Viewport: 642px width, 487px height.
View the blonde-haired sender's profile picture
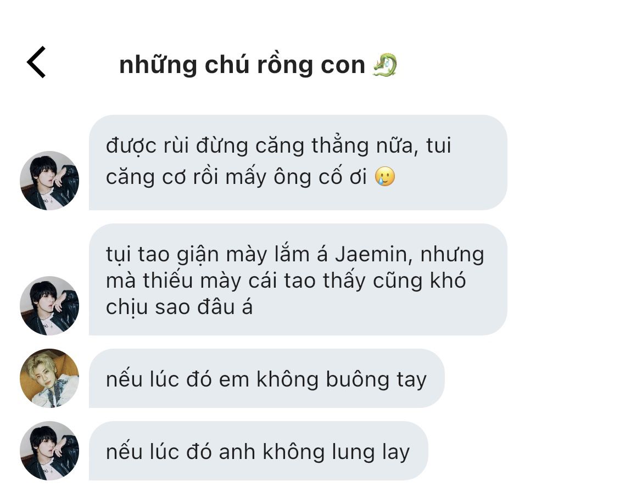point(49,378)
